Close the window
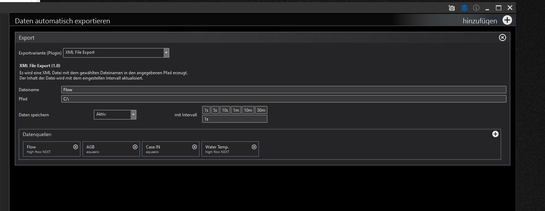Screen dimensions: 545x211 coord(510,8)
